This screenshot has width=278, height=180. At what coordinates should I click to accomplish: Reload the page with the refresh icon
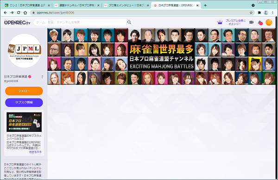[19, 12]
